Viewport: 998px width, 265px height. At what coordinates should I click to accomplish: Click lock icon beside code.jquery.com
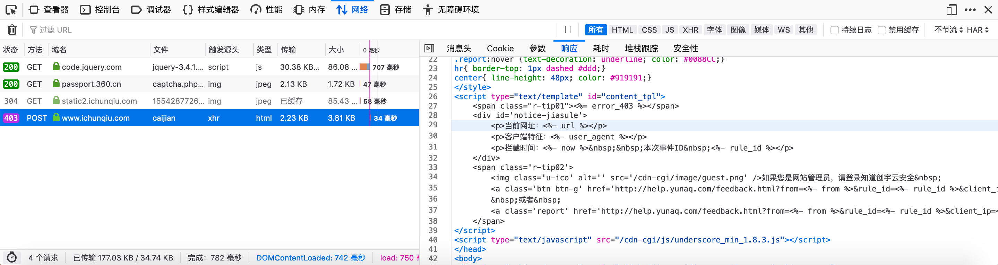(56, 66)
